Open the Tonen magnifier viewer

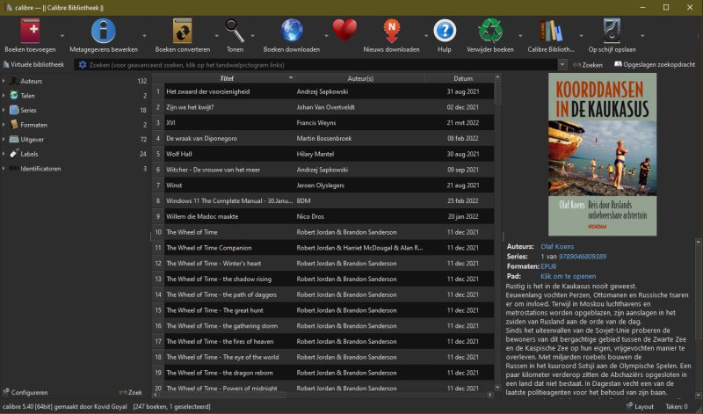[235, 31]
